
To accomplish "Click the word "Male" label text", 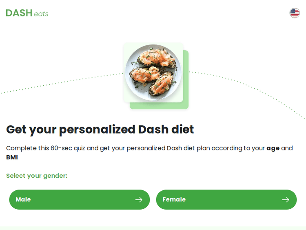I will (x=23, y=200).
